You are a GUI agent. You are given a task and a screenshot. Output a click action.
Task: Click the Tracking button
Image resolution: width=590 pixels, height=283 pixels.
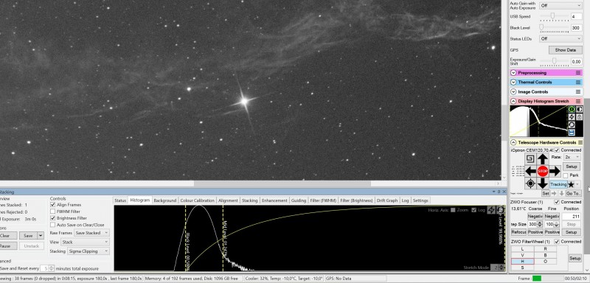[558, 184]
